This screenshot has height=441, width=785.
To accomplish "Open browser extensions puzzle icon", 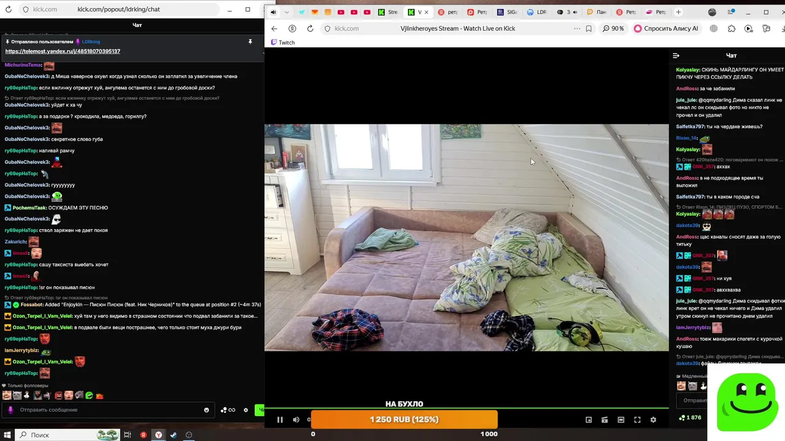I will [x=732, y=28].
